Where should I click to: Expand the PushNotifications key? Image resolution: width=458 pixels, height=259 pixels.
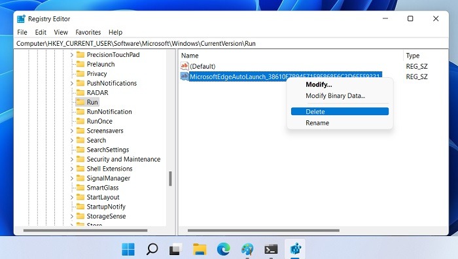coord(71,83)
